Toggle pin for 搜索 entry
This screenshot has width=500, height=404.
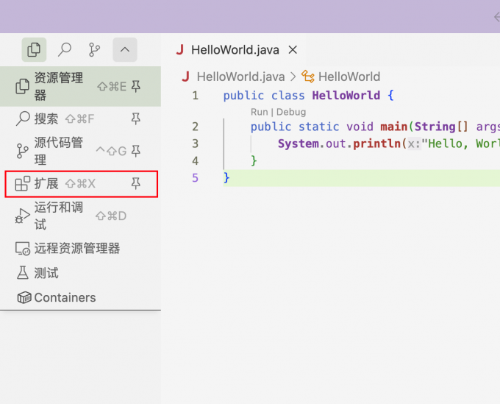pyautogui.click(x=135, y=118)
